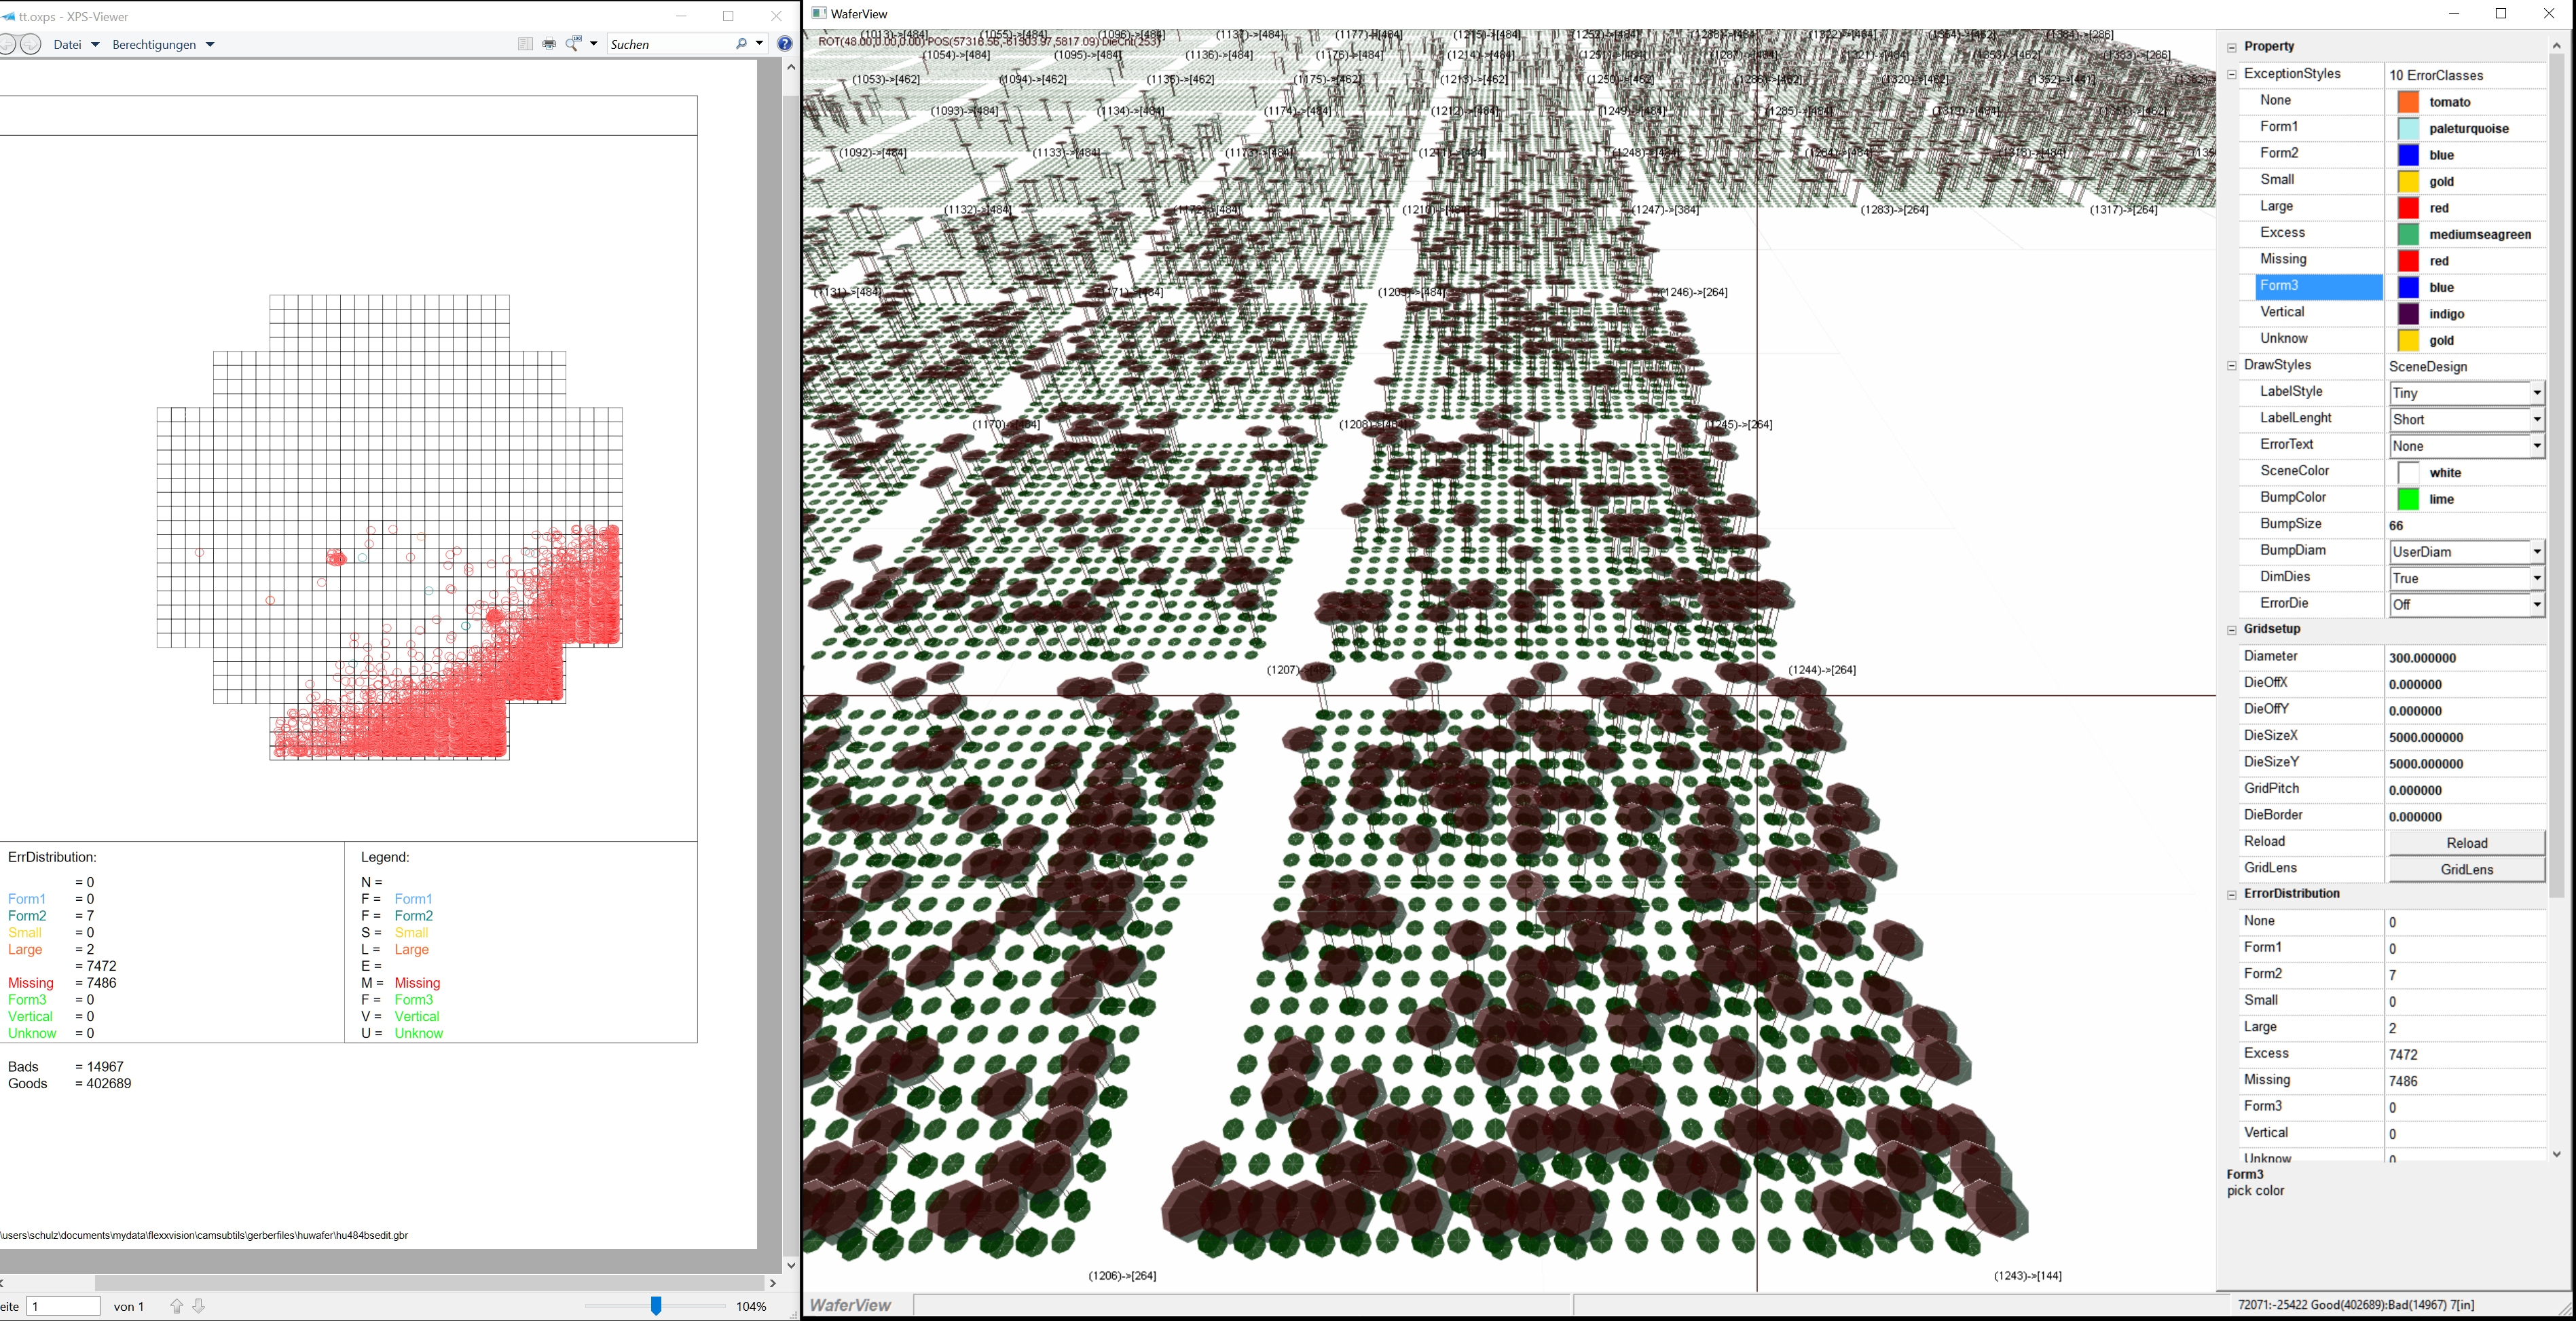Open the DimDies dropdown
This screenshot has width=2576, height=1321.
(2537, 578)
